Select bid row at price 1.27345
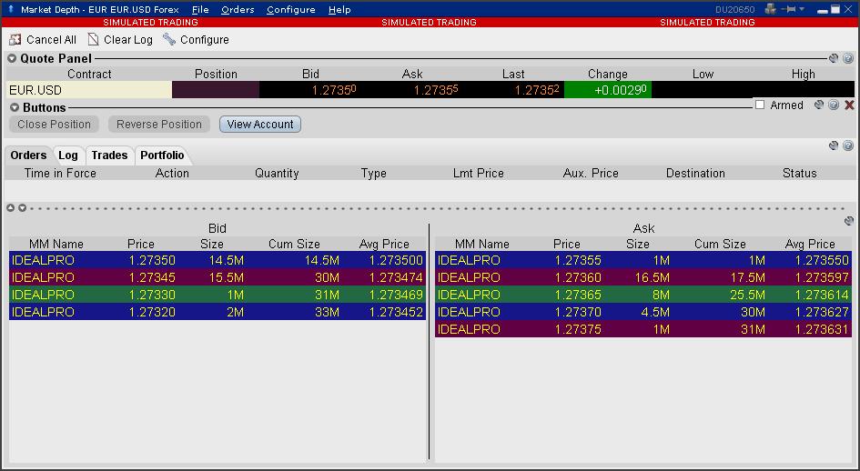Screen dimensions: 860x471 pyautogui.click(x=218, y=277)
